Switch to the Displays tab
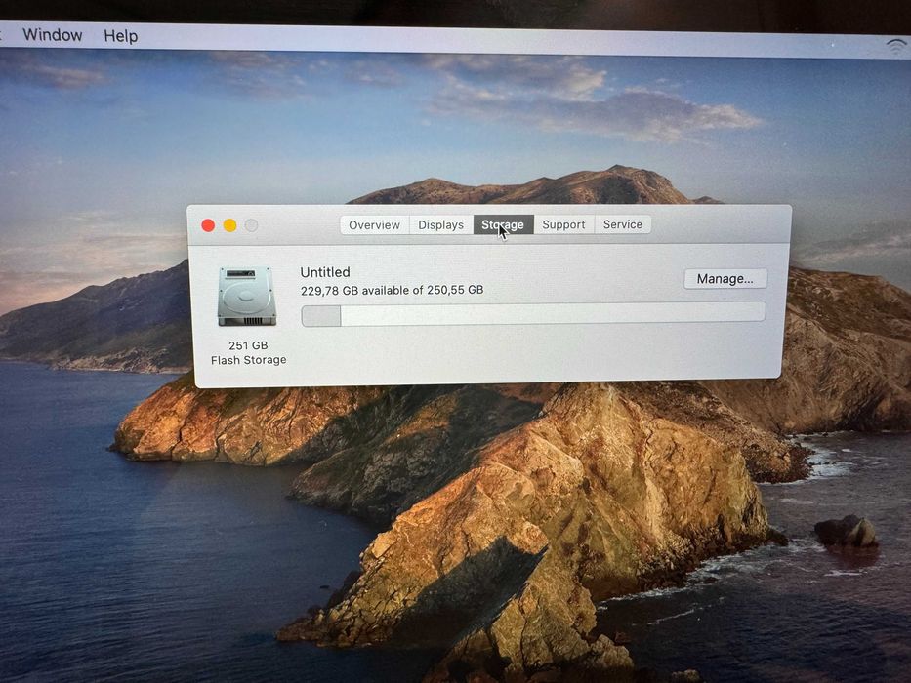Image resolution: width=911 pixels, height=683 pixels. pos(441,224)
